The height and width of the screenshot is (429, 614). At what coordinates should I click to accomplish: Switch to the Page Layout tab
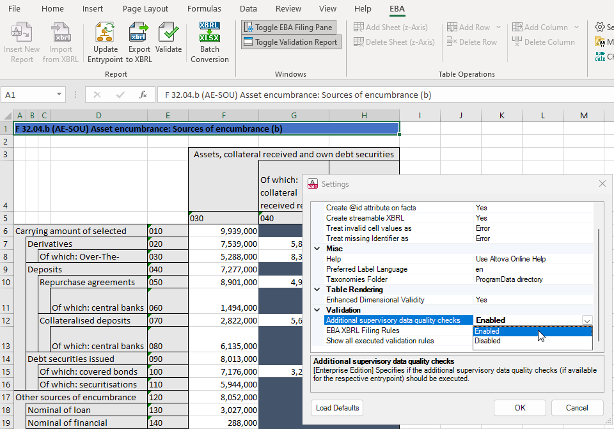145,9
